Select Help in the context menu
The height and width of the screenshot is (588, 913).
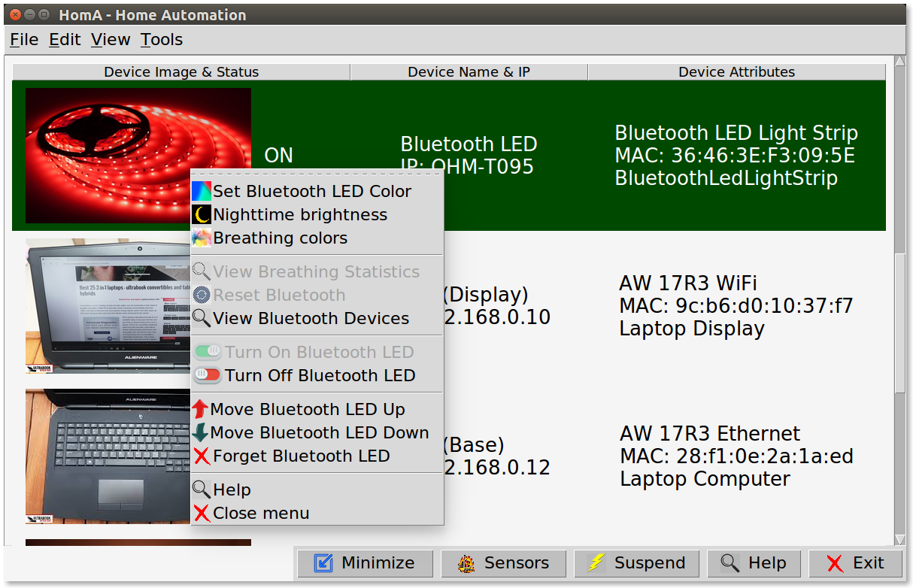pyautogui.click(x=317, y=489)
